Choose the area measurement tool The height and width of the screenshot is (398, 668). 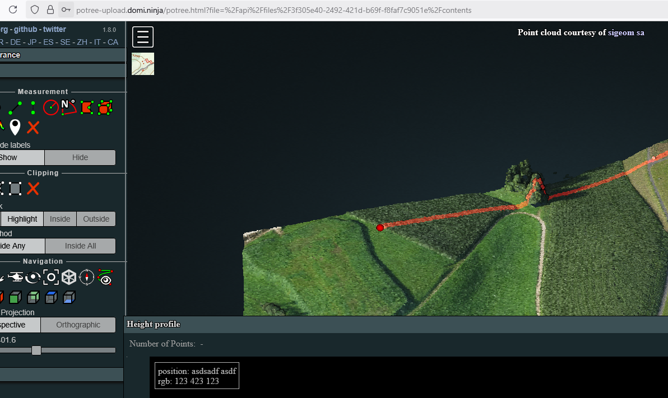pyautogui.click(x=86, y=107)
